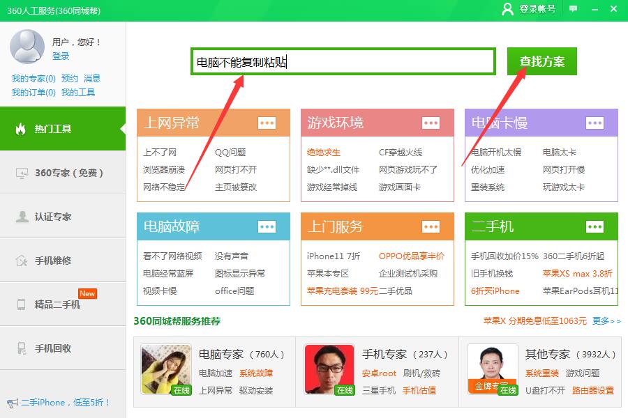Screen dimensions: 628x418
Task: Open the 预约 link
Action: point(70,79)
